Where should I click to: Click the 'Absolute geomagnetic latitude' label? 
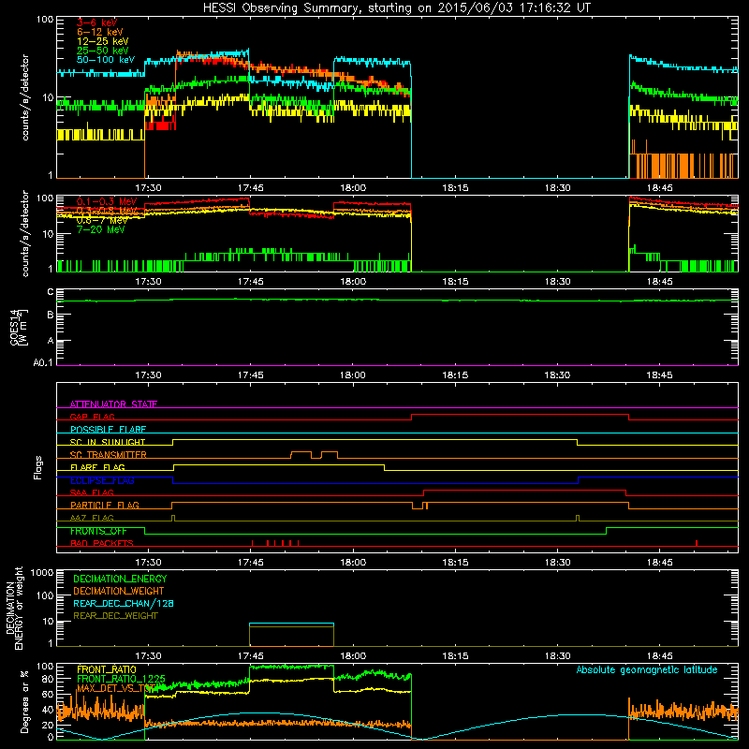coord(647,669)
